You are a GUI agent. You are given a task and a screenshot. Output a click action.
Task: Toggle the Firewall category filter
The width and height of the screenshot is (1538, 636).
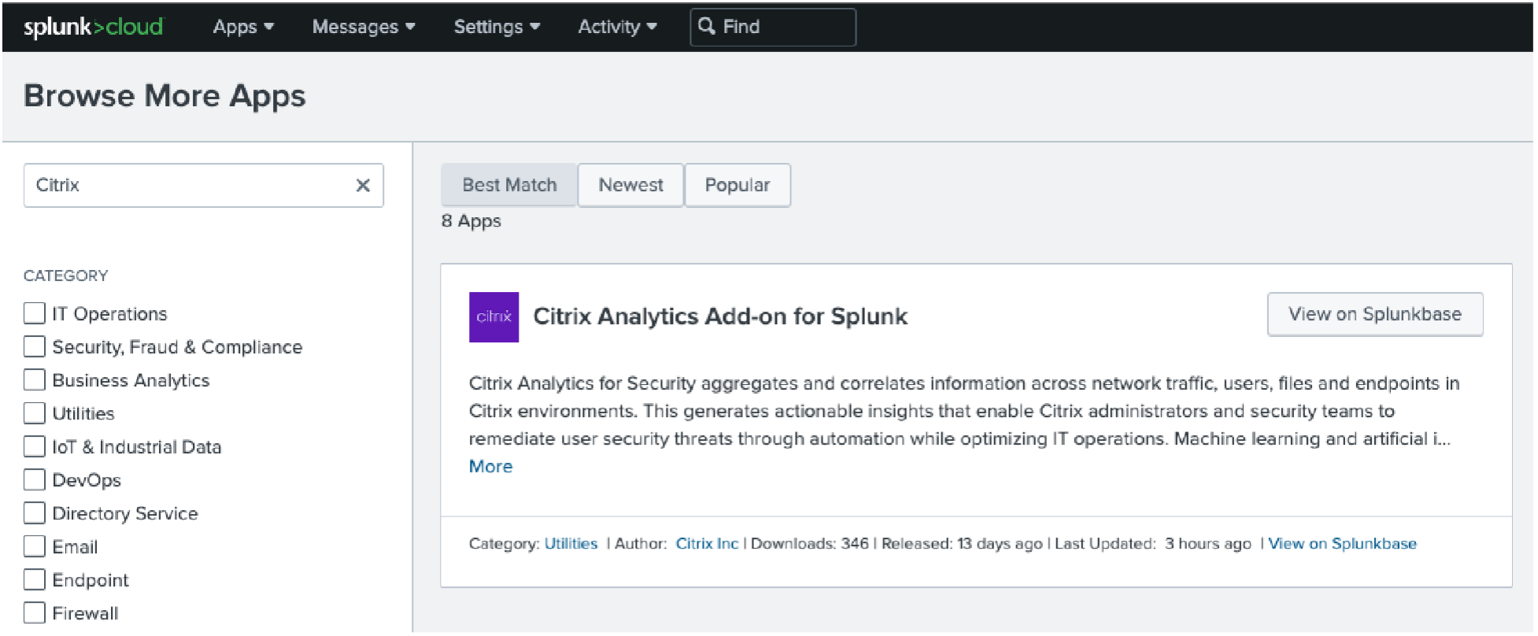tap(35, 612)
